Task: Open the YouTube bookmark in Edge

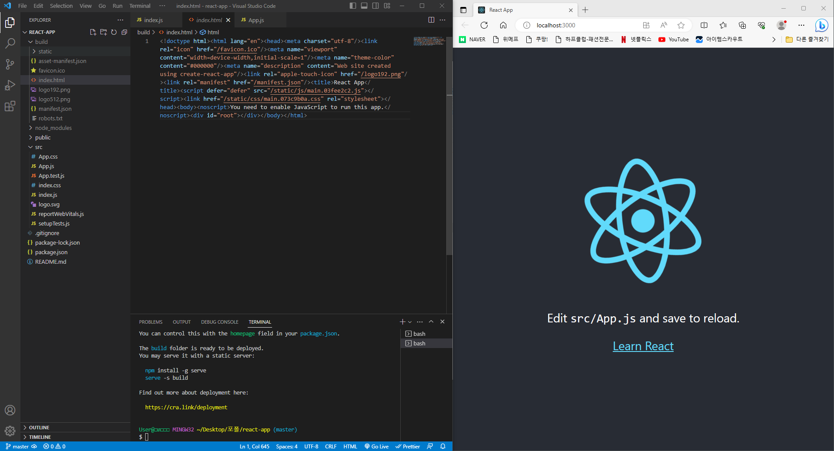Action: pyautogui.click(x=674, y=39)
